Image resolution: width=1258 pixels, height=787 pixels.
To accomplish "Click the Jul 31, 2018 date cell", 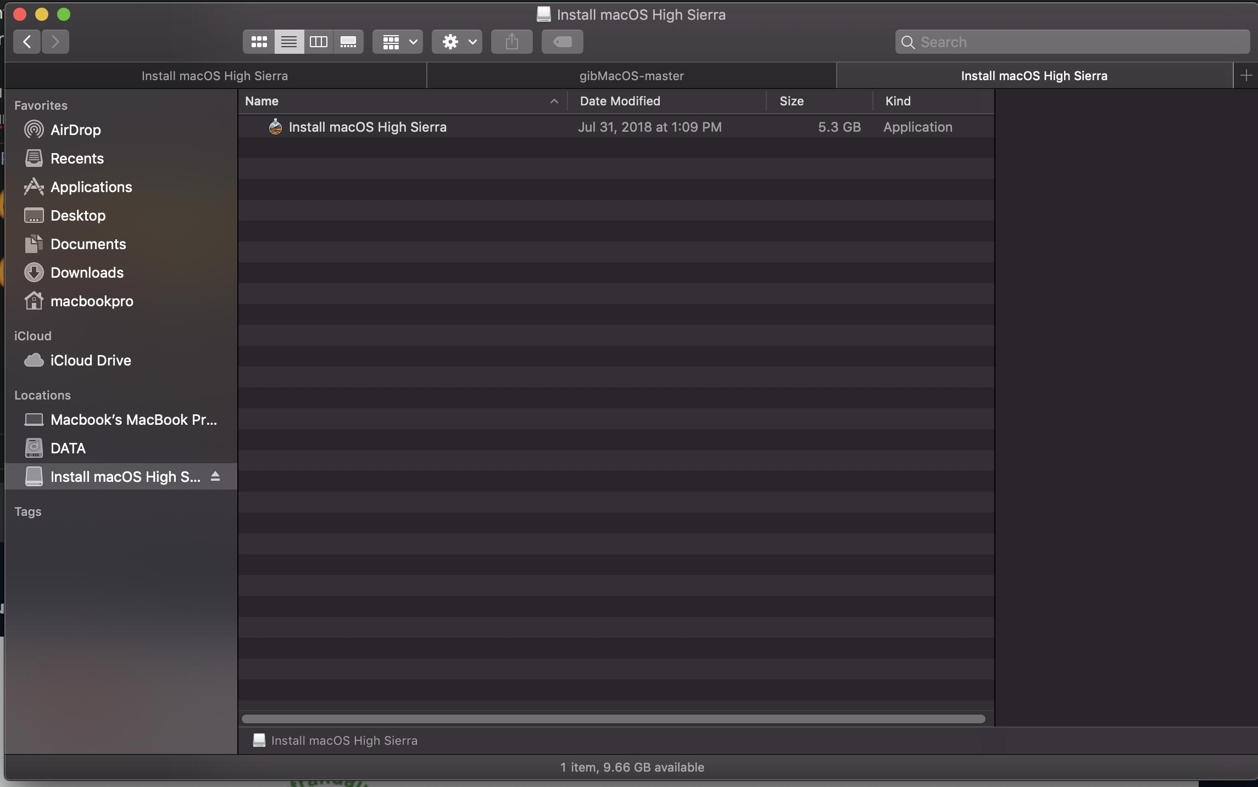I will coord(650,127).
